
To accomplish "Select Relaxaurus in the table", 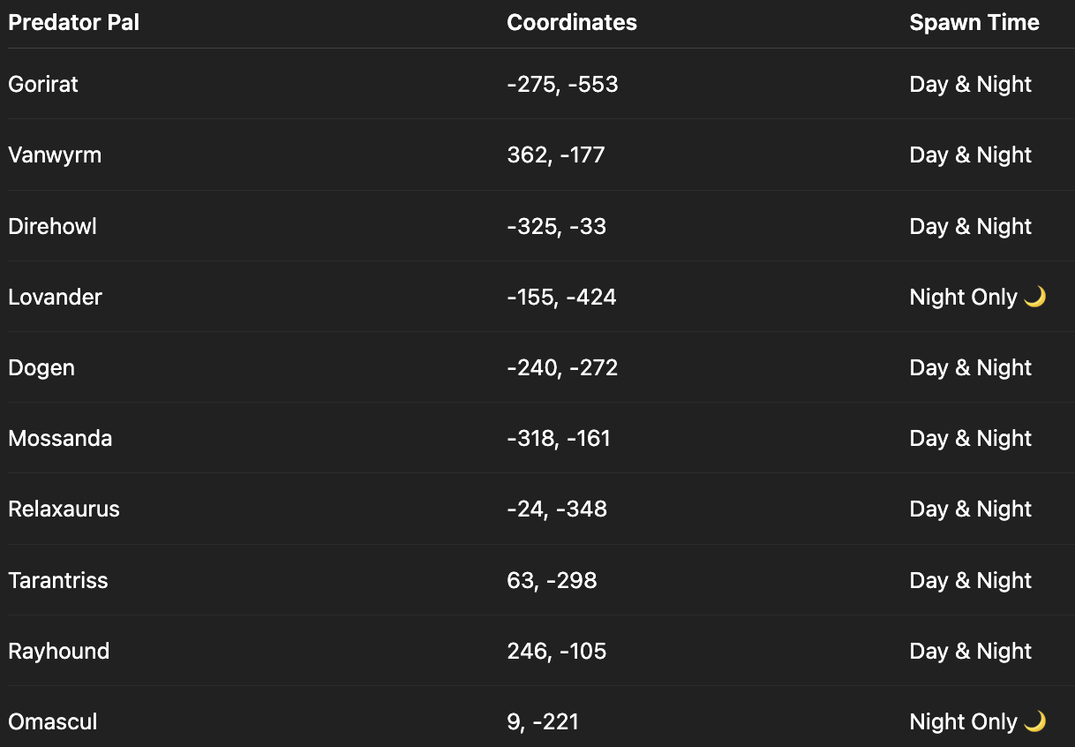I will [x=64, y=509].
